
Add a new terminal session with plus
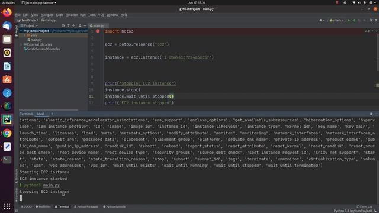pyautogui.click(x=52, y=114)
